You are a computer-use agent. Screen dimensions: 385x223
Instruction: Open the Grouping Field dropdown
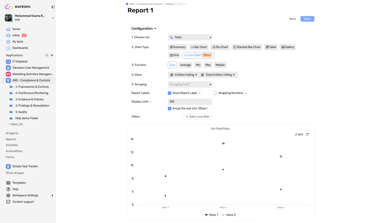pos(190,84)
